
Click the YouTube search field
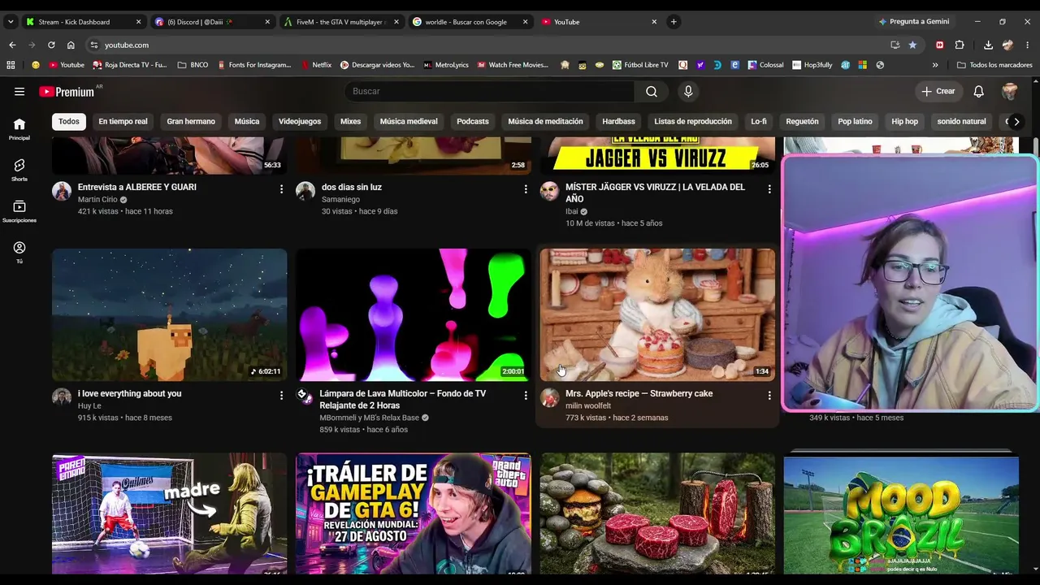(490, 92)
